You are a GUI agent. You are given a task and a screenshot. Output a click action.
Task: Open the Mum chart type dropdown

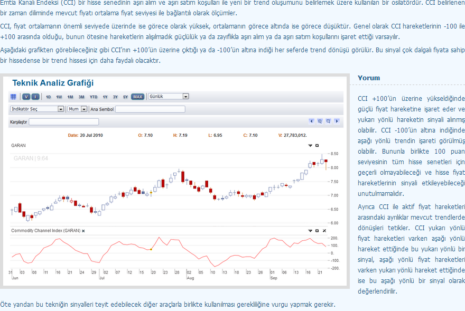(x=77, y=109)
